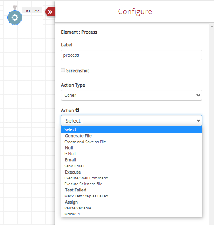Choose the highlighted Select option in list
This screenshot has width=214, height=225.
pos(131,129)
